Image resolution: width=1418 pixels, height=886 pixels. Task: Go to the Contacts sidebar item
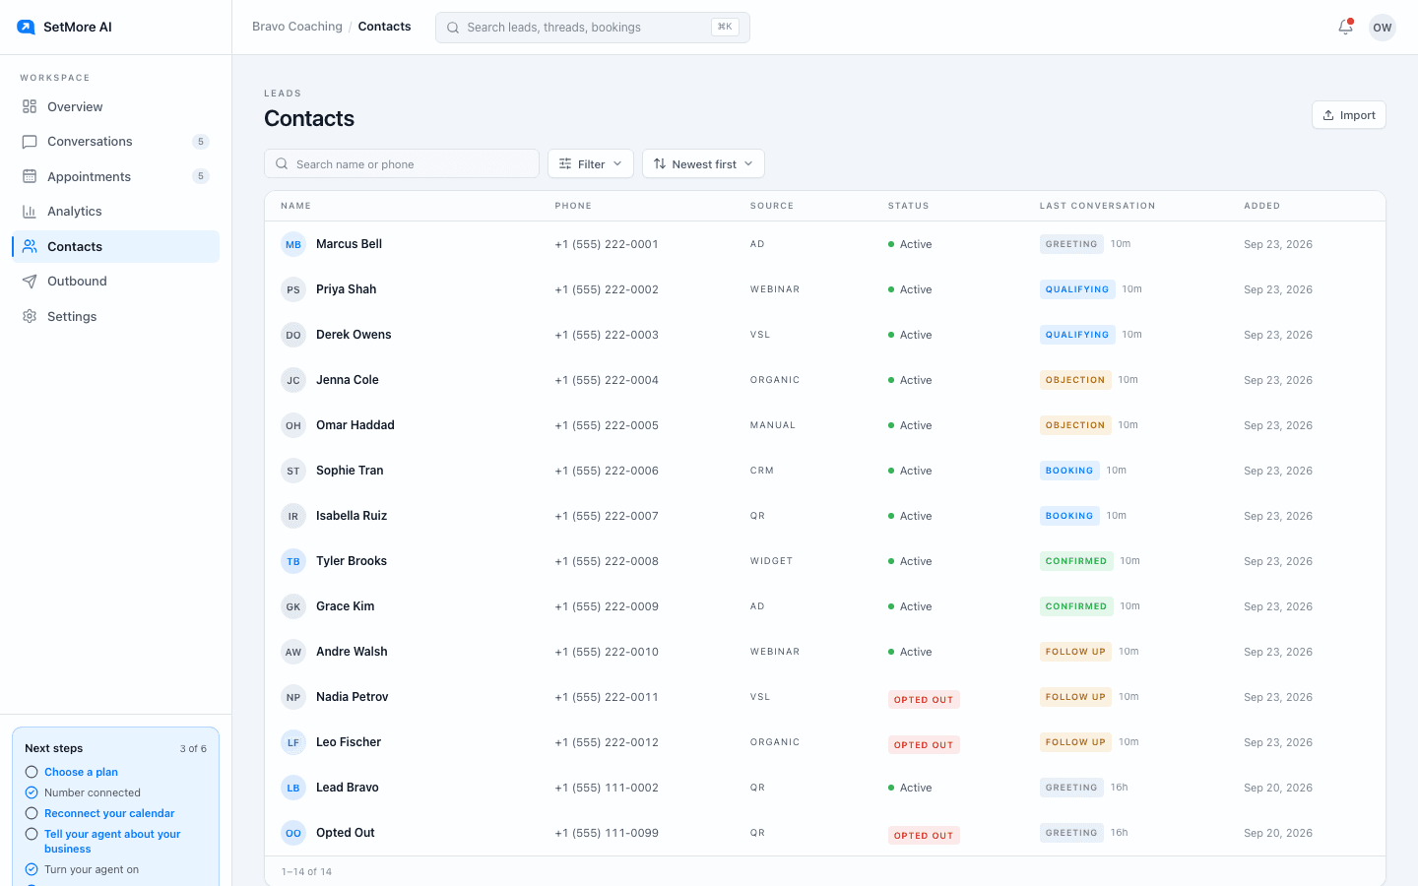click(x=116, y=246)
